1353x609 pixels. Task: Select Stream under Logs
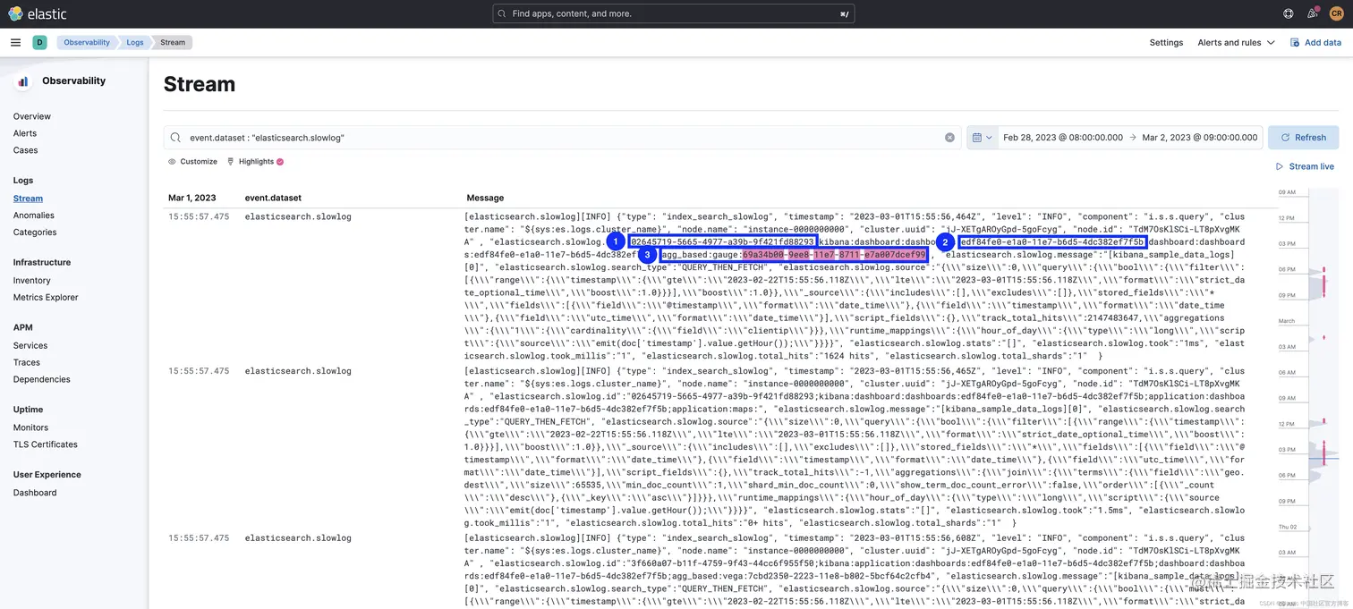point(28,199)
